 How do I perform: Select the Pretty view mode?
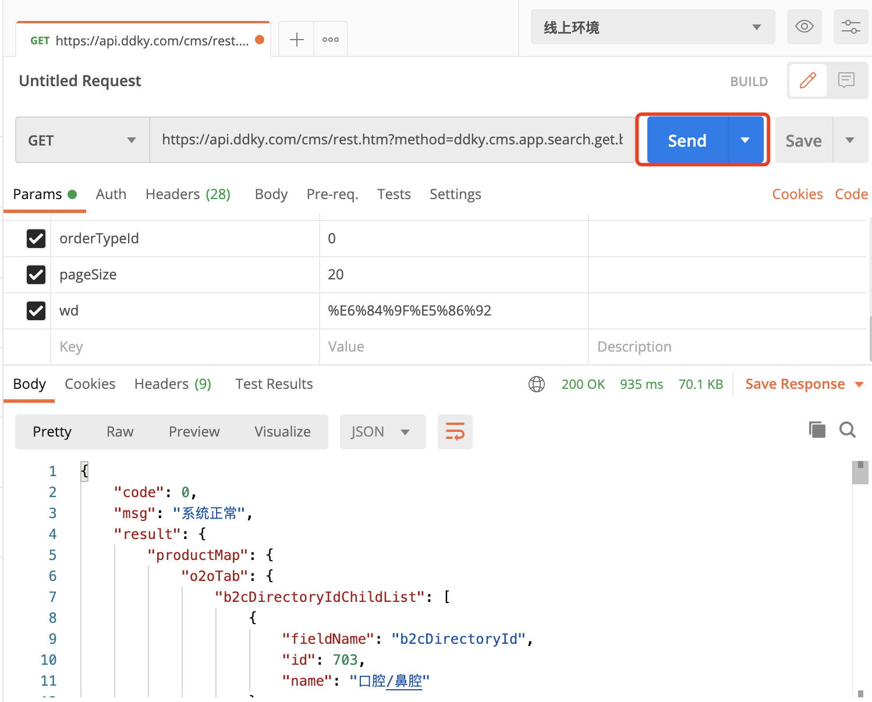click(52, 432)
